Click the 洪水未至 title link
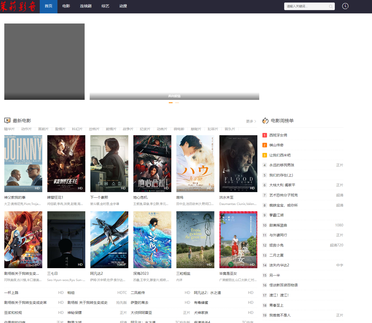 [226, 197]
